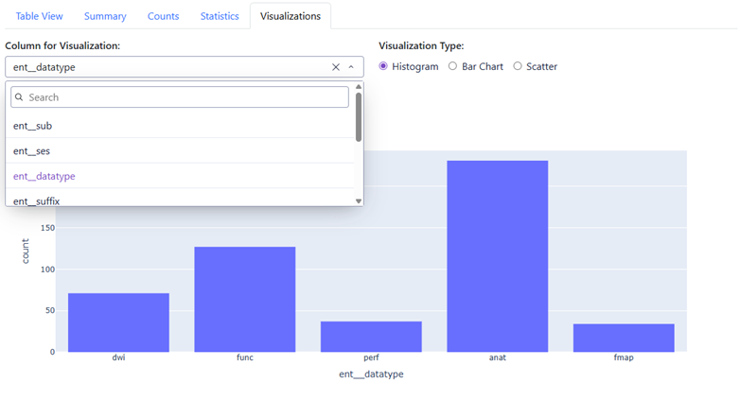Click the dropdown list scroll up arrow
This screenshot has height=400, width=740.
[x=359, y=87]
